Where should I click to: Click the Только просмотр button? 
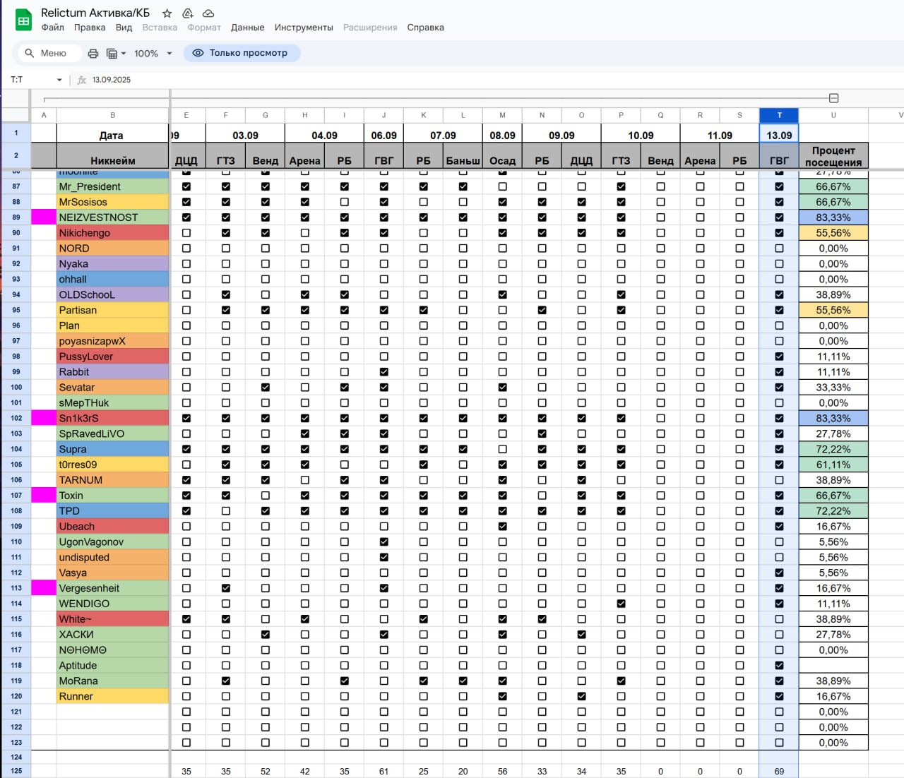pyautogui.click(x=242, y=53)
